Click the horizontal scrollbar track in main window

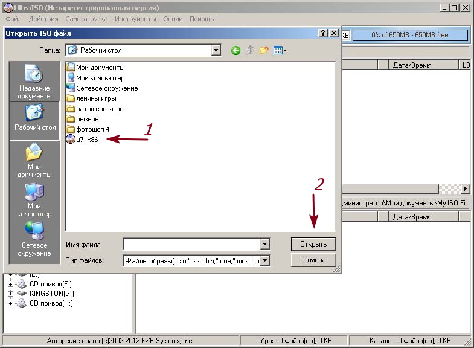[x=450, y=189]
